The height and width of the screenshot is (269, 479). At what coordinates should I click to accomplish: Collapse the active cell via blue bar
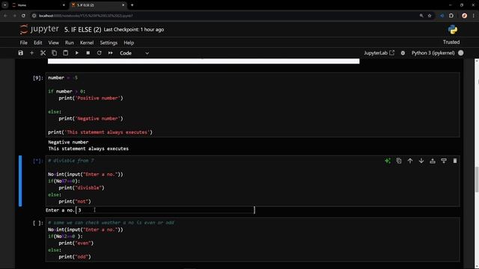(x=20, y=181)
